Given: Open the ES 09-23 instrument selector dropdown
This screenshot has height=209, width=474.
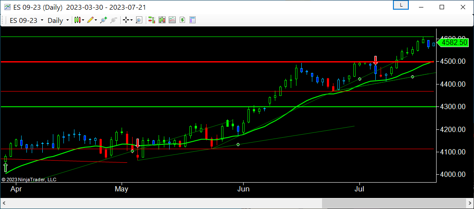Looking at the screenshot, I should pos(26,21).
